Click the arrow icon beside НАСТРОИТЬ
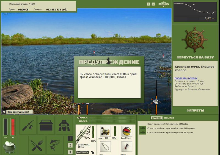This screenshot has width=220, height=155. point(93,152)
